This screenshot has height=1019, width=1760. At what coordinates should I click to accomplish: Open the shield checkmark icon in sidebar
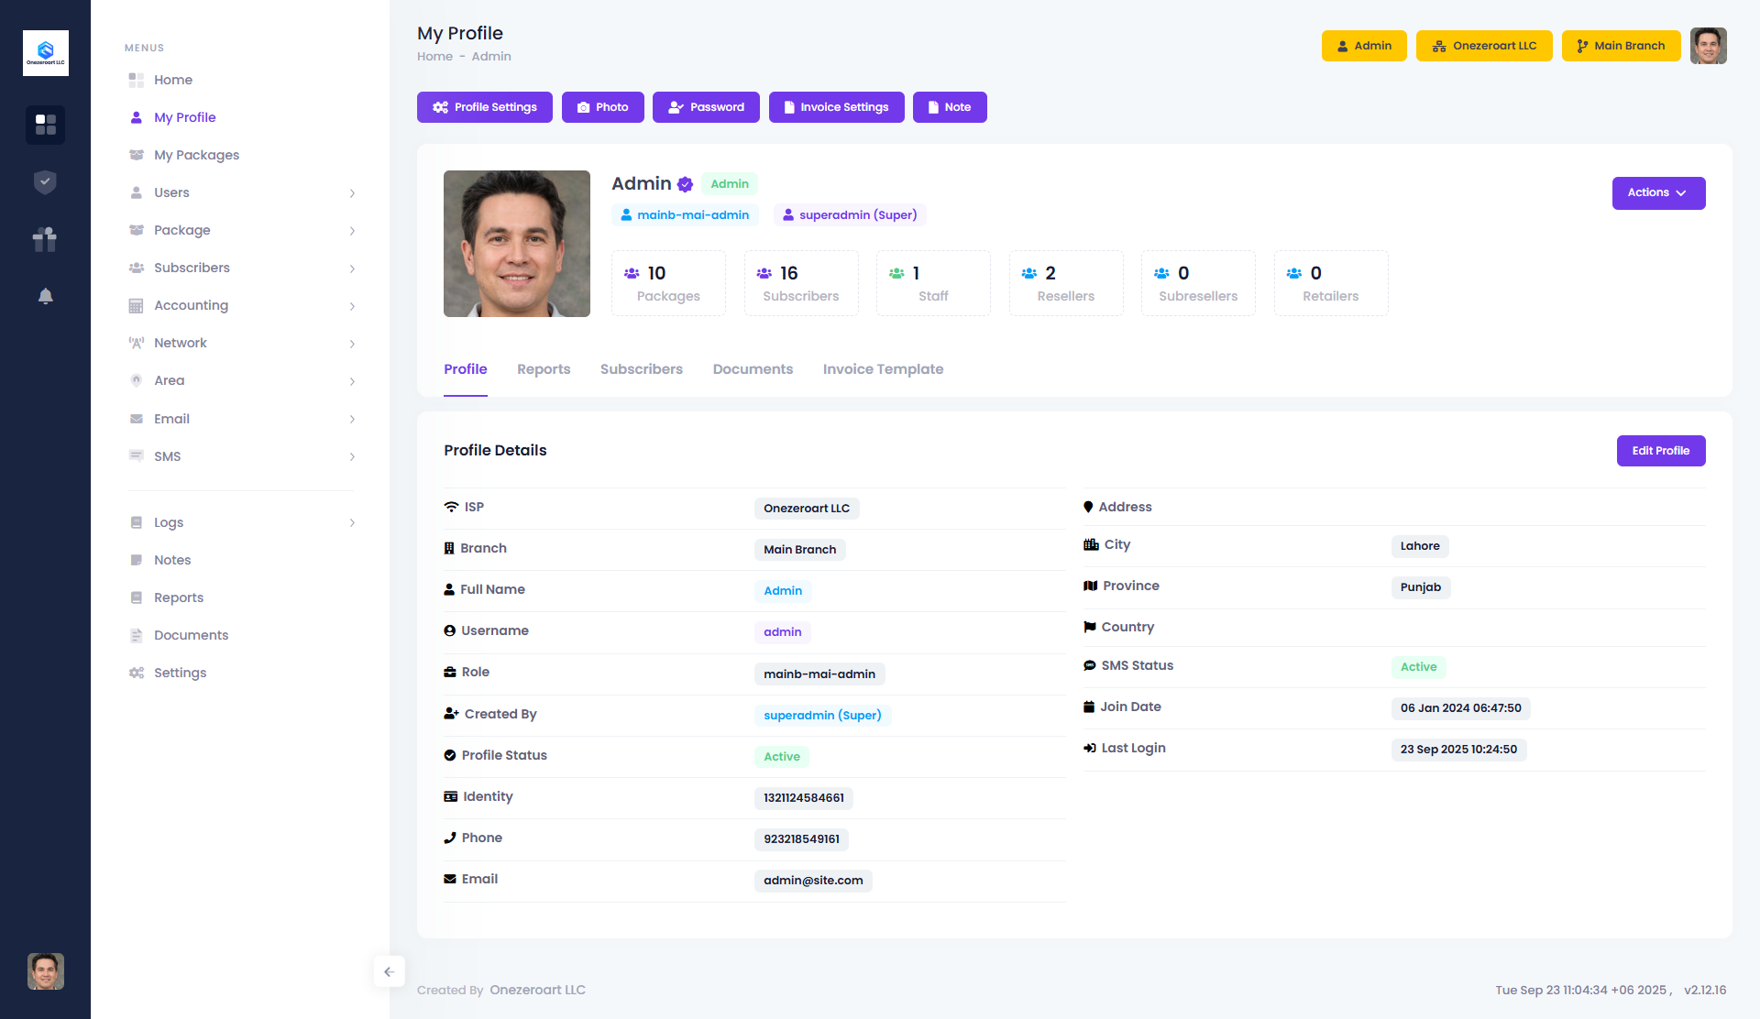45,182
